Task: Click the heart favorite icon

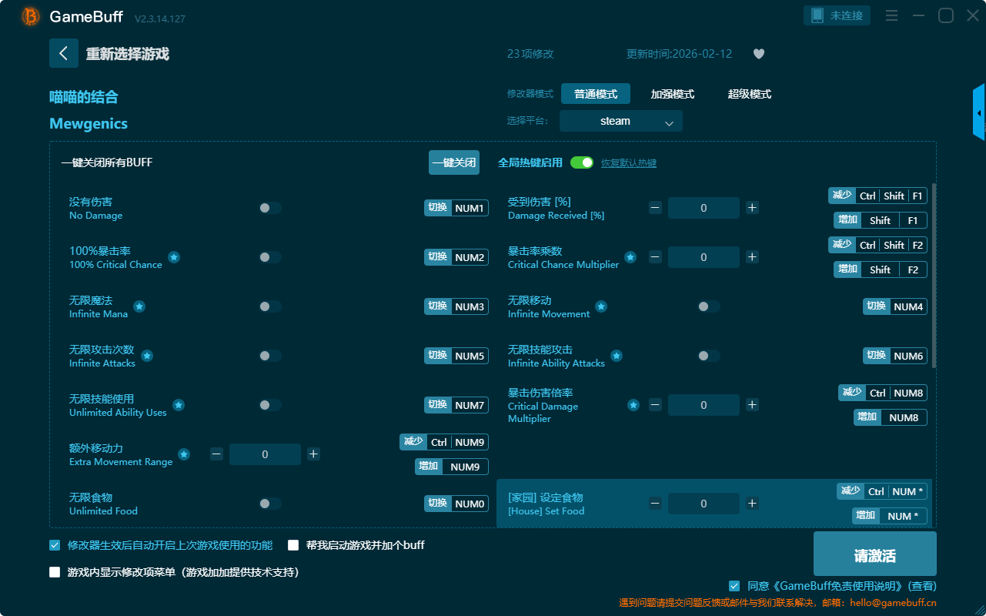Action: coord(758,54)
